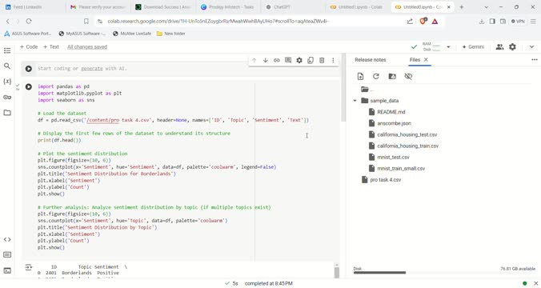Open the command palette icon

coord(7,254)
